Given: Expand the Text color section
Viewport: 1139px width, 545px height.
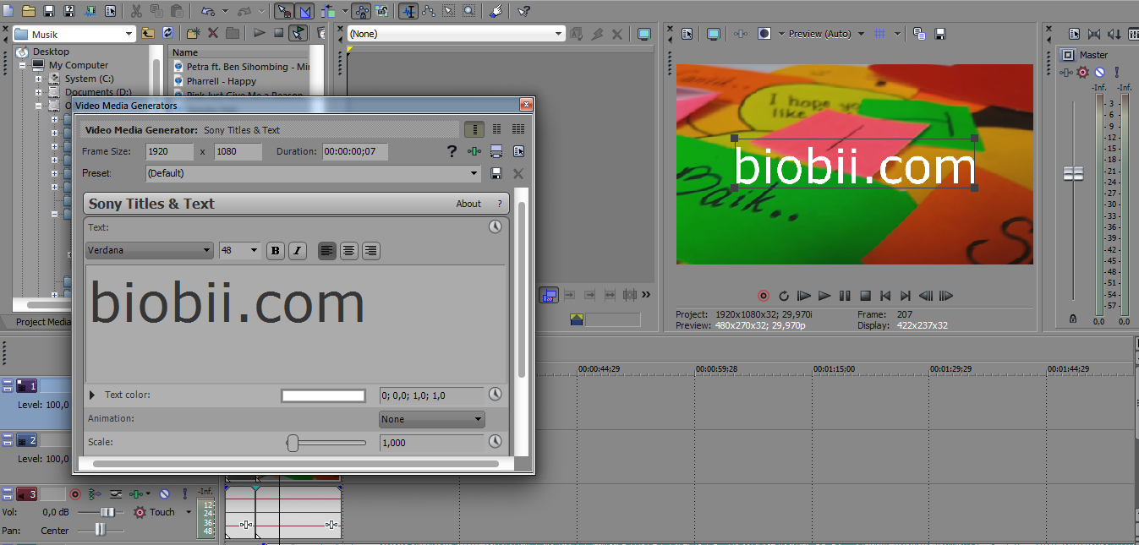Looking at the screenshot, I should 92,395.
